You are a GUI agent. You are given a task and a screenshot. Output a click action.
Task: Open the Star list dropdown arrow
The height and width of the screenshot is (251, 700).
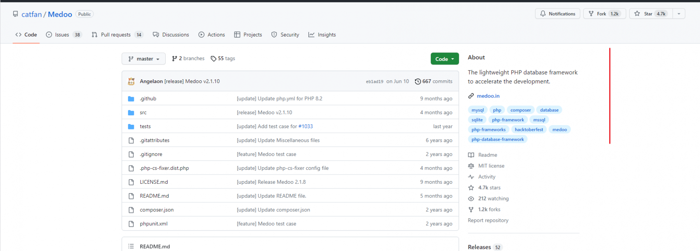(x=679, y=14)
